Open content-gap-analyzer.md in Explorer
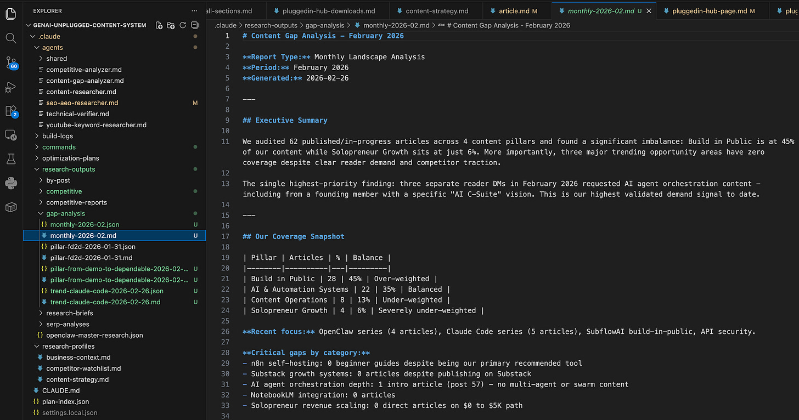The width and height of the screenshot is (799, 420). coord(85,81)
